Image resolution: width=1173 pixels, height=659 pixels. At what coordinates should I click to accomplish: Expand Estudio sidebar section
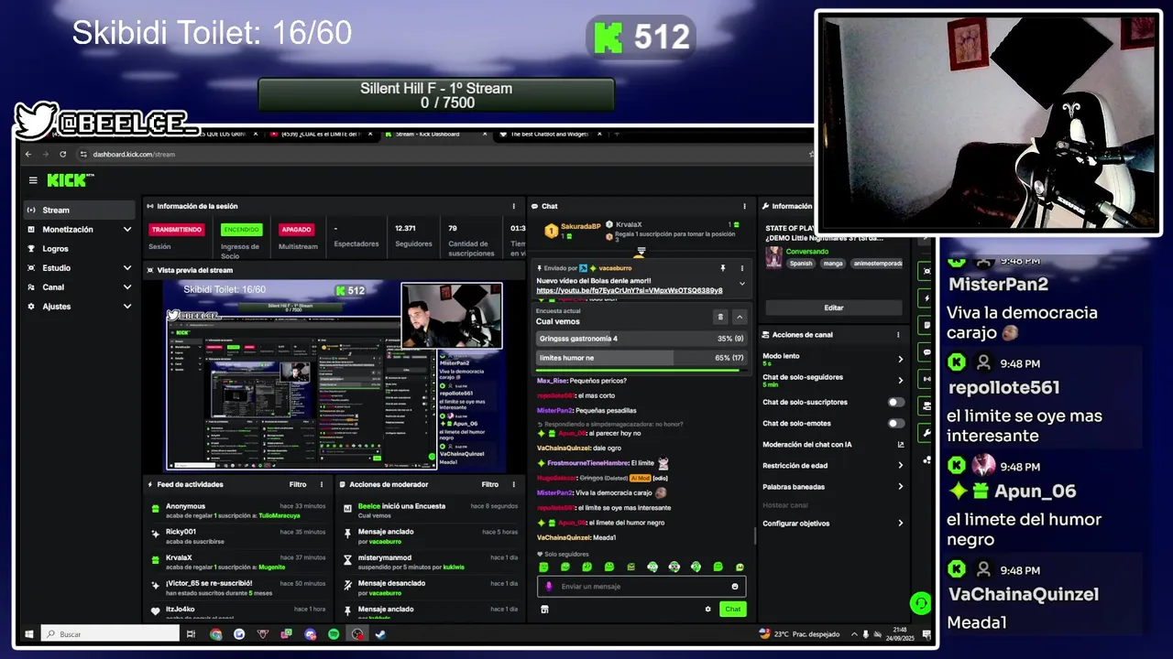pos(126,267)
